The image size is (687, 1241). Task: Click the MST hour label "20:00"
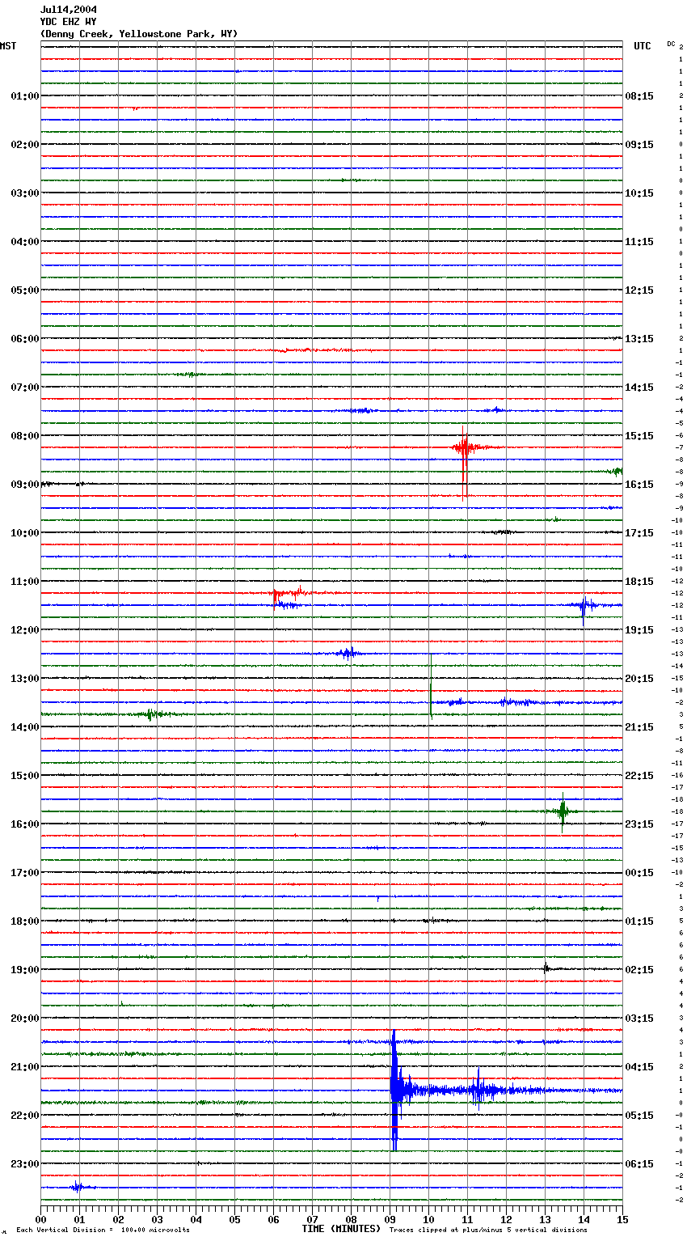[25, 1019]
